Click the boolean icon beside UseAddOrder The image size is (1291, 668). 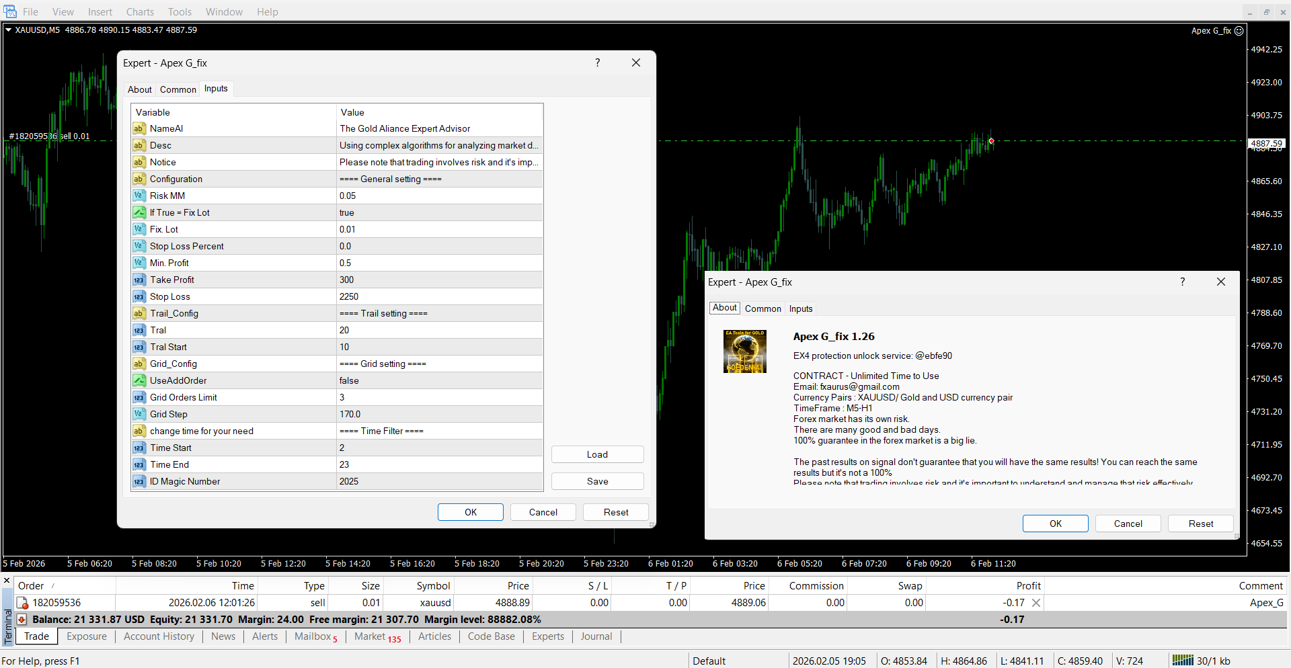[139, 380]
